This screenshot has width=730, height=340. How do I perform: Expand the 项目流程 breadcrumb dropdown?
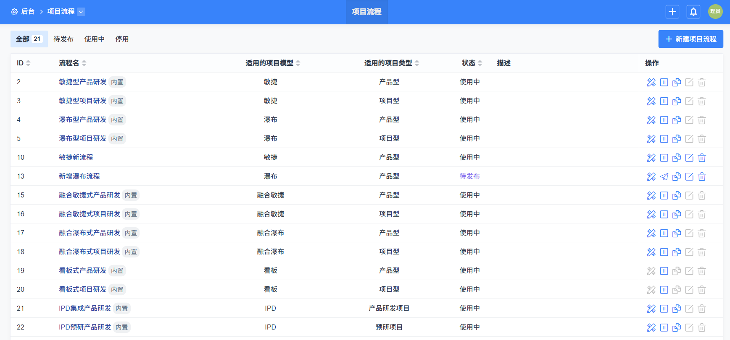[x=81, y=12]
